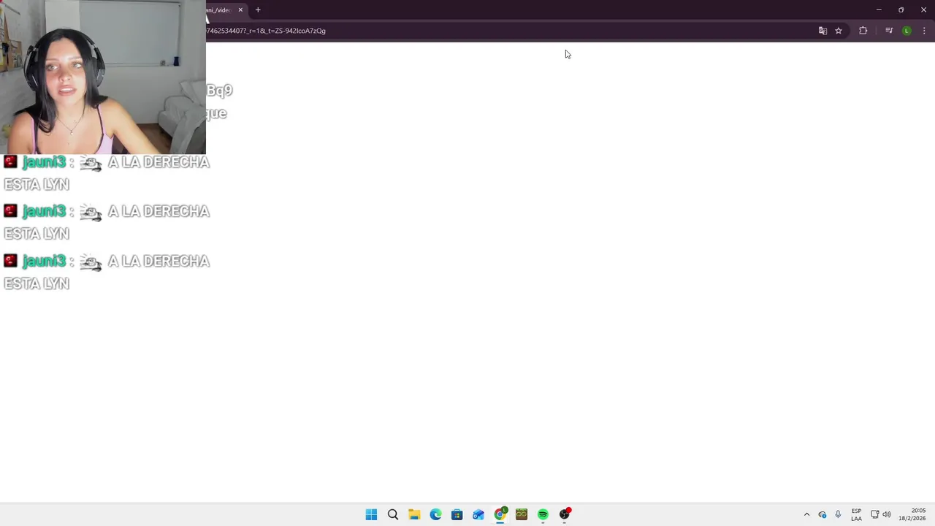Open the Windows Start menu
The image size is (935, 526).
click(x=371, y=514)
